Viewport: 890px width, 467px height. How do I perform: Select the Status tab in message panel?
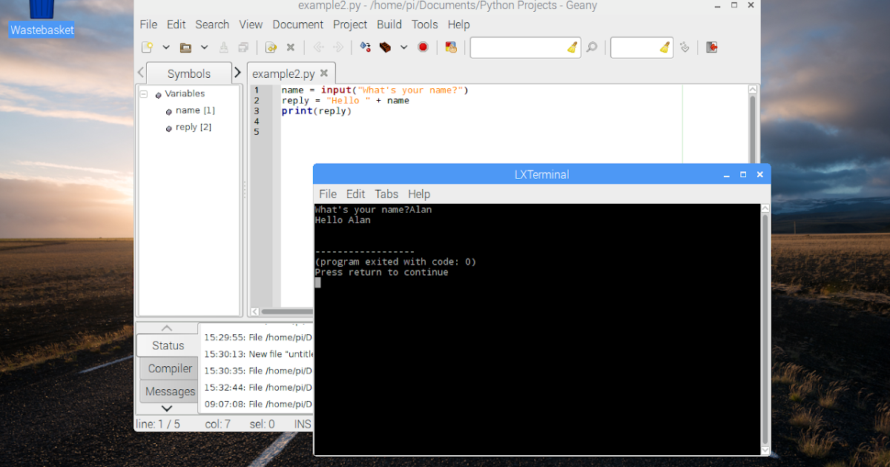(x=168, y=345)
